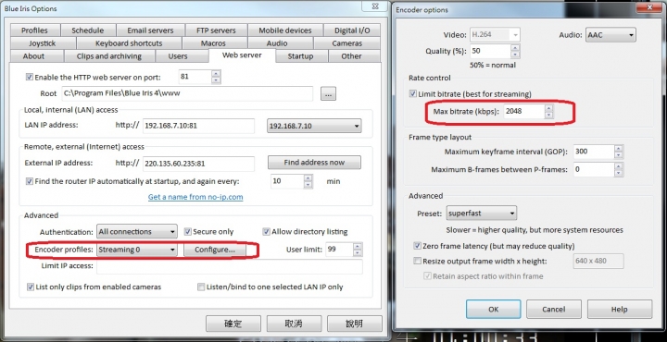This screenshot has height=342, width=667.
Task: Click Help in Encoder options
Action: [620, 310]
